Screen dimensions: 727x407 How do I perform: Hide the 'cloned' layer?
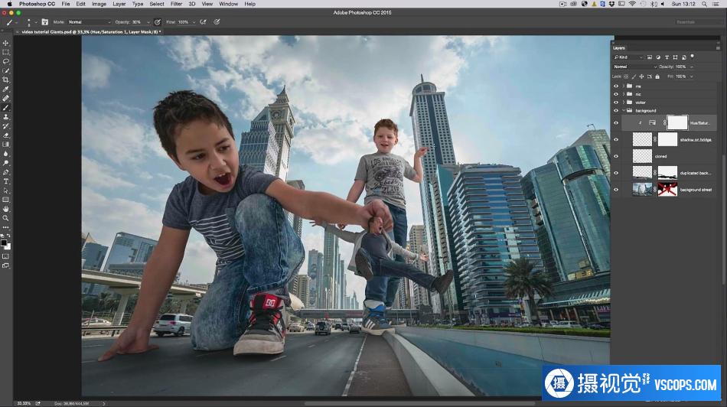pyautogui.click(x=616, y=156)
